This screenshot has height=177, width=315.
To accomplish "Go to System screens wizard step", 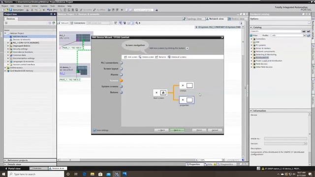I will tap(112, 87).
